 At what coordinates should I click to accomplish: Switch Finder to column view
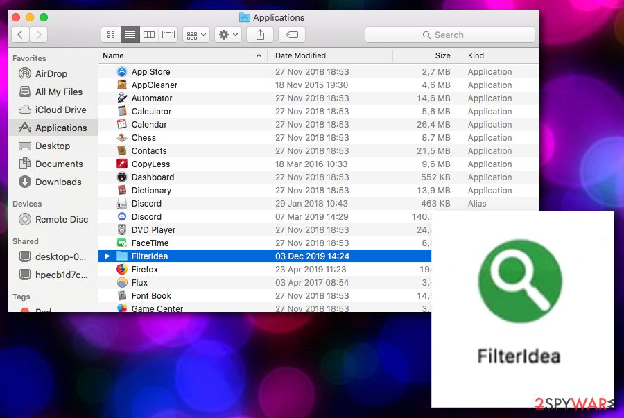pyautogui.click(x=149, y=35)
